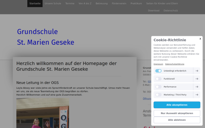
Task: Open the Praktikum menu item
Action: tap(136, 3)
